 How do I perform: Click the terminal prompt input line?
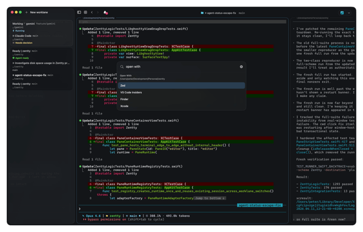[x=183, y=209]
